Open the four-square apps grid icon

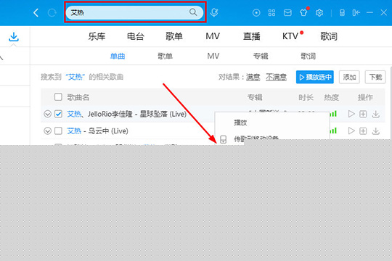pyautogui.click(x=271, y=12)
